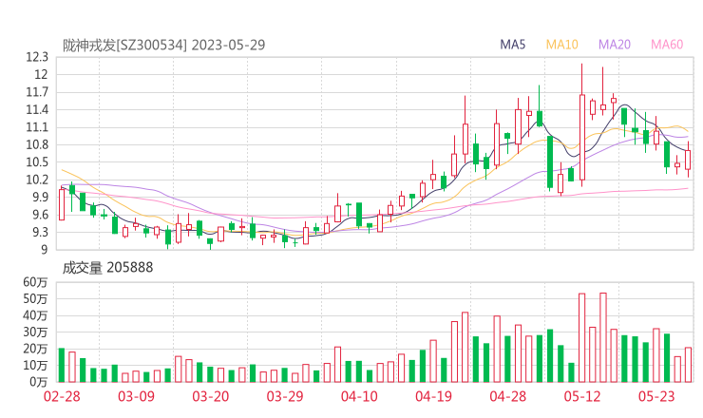This screenshot has height=418, width=703.
Task: Click the 11.1 price axis label
Action: pyautogui.click(x=37, y=127)
